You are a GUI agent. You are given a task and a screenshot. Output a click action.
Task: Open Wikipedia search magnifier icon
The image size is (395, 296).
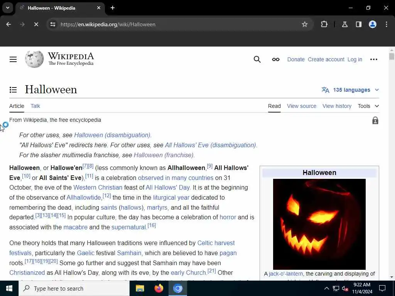coord(257,59)
